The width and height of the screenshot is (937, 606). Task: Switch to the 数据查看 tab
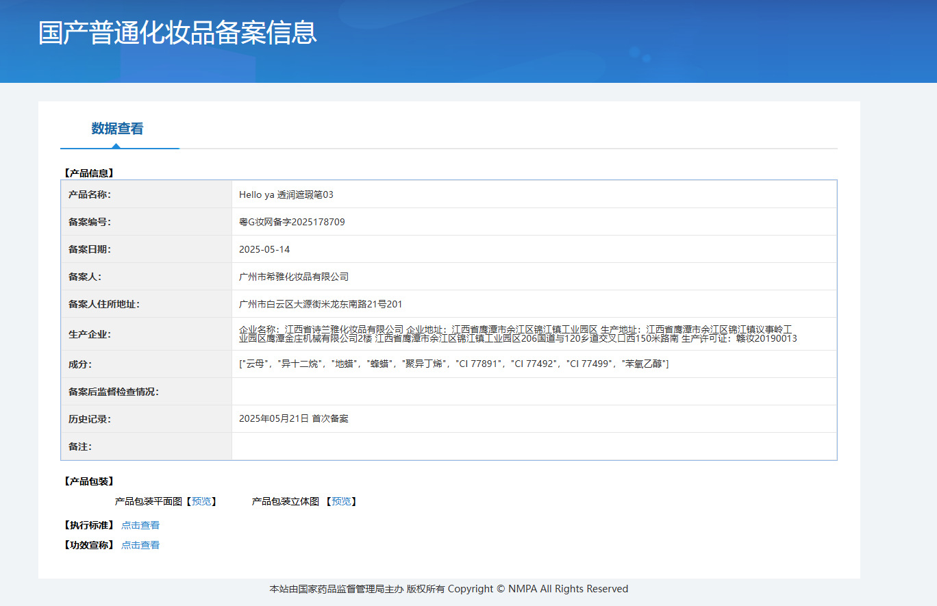click(118, 129)
